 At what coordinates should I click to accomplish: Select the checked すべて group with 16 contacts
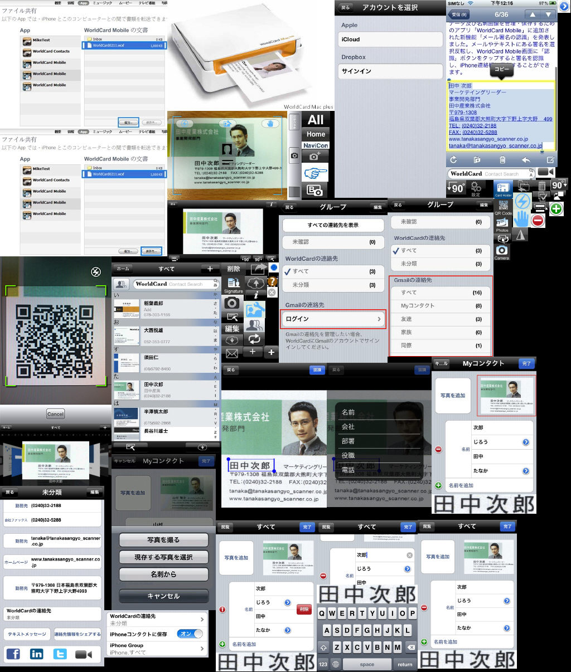point(441,293)
